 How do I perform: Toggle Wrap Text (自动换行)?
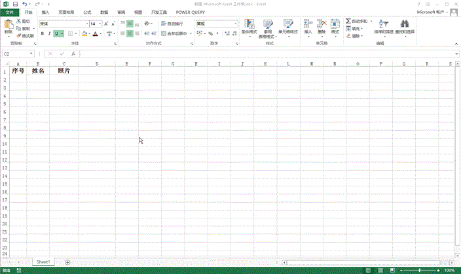(x=172, y=24)
